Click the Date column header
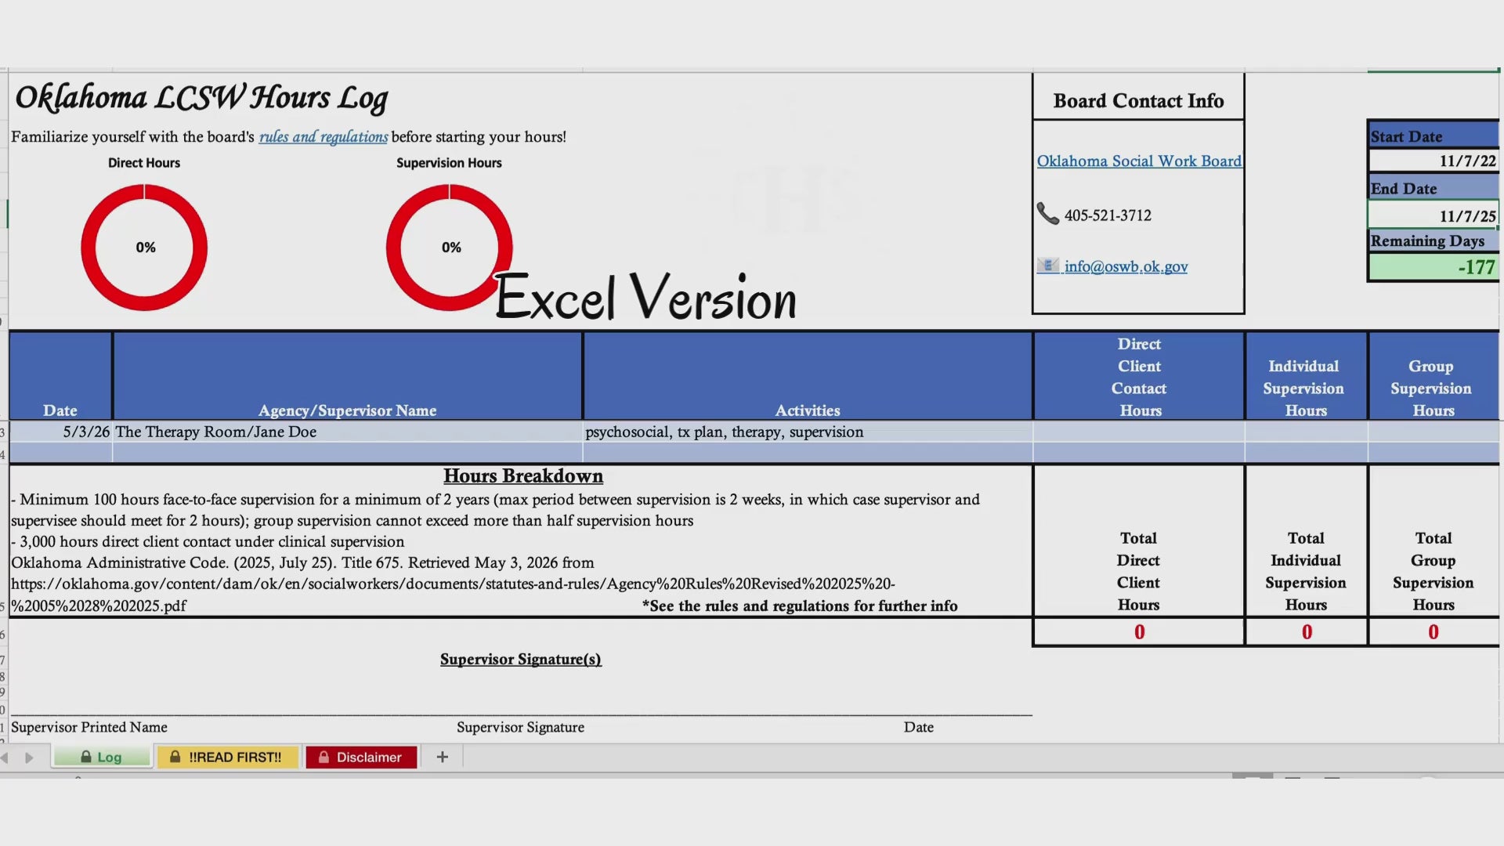 pyautogui.click(x=60, y=376)
